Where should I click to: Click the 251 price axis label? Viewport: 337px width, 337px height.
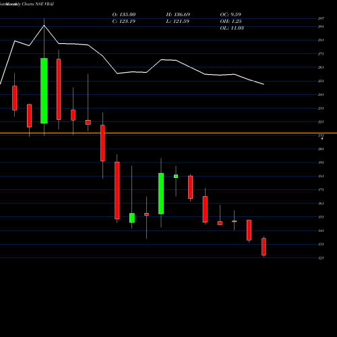click(x=321, y=81)
